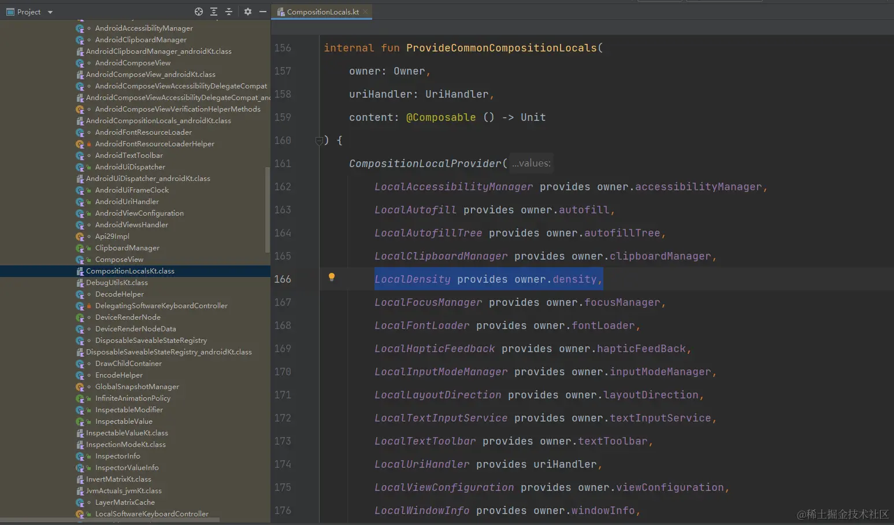This screenshot has height=525, width=894.
Task: Select DeviceRenderNodeData entry
Action: coord(135,329)
